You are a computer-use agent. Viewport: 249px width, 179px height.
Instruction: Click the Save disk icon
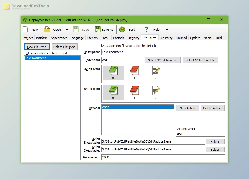[x=76, y=29]
